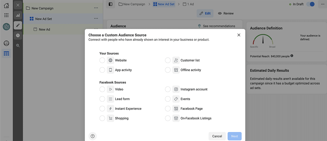Click the Offline activity store icon
The image size is (327, 141).
point(176,70)
